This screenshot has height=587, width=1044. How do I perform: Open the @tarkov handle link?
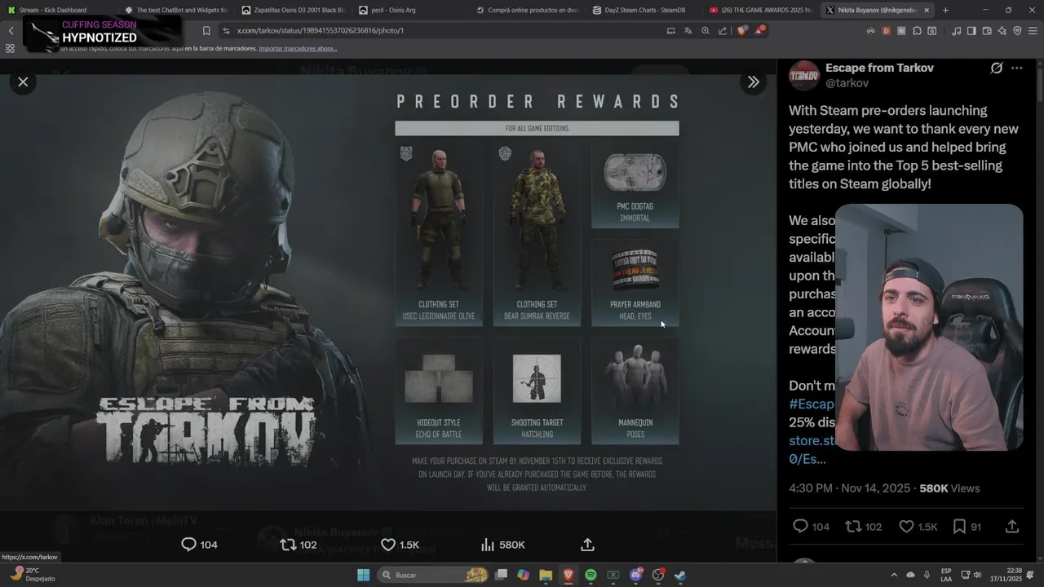click(x=847, y=83)
